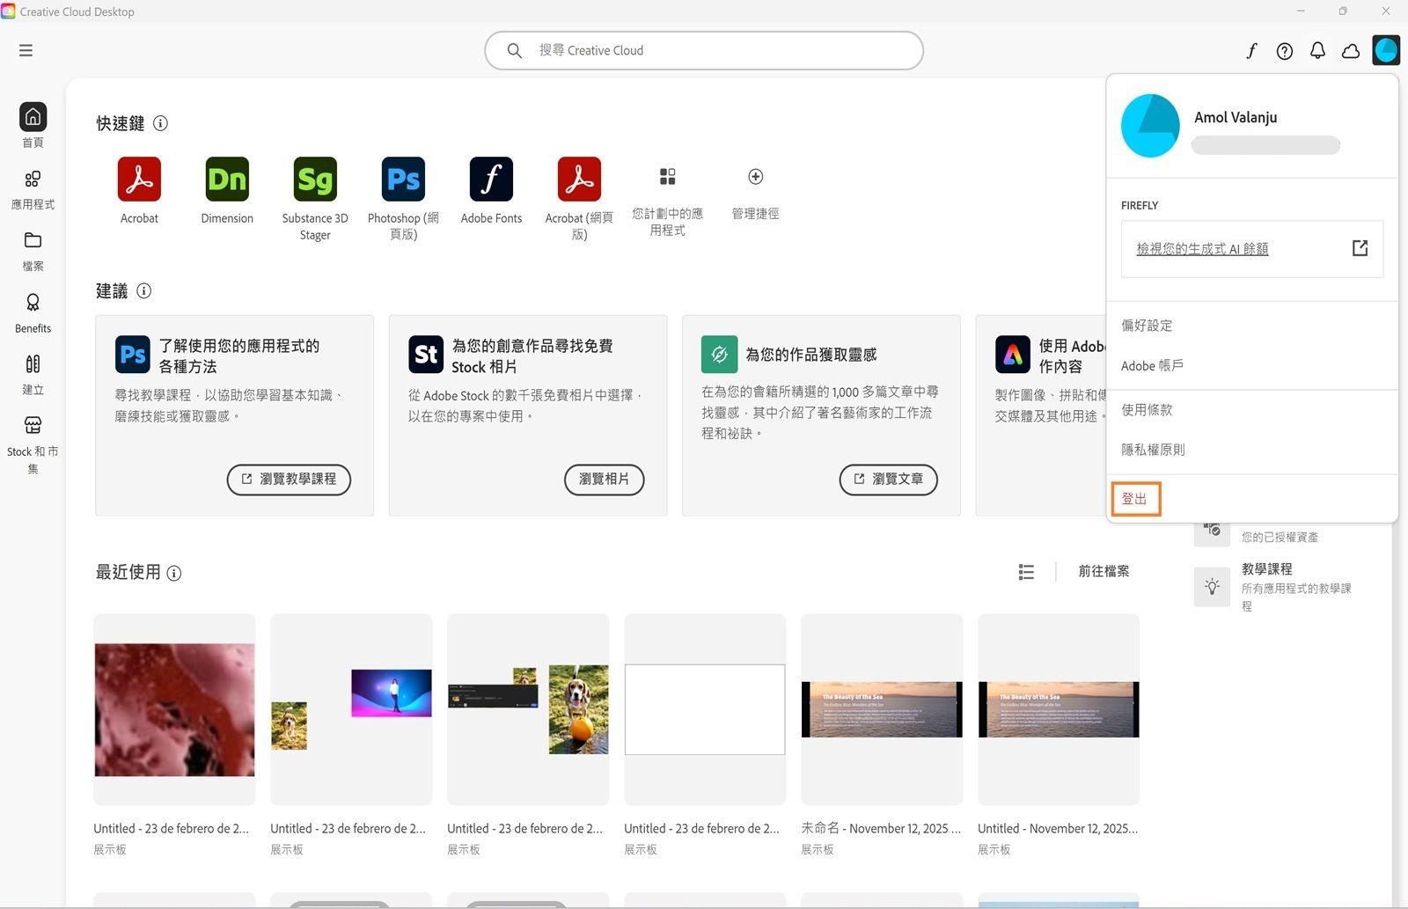Open the hamburger navigation menu
The height and width of the screenshot is (909, 1408).
[26, 50]
